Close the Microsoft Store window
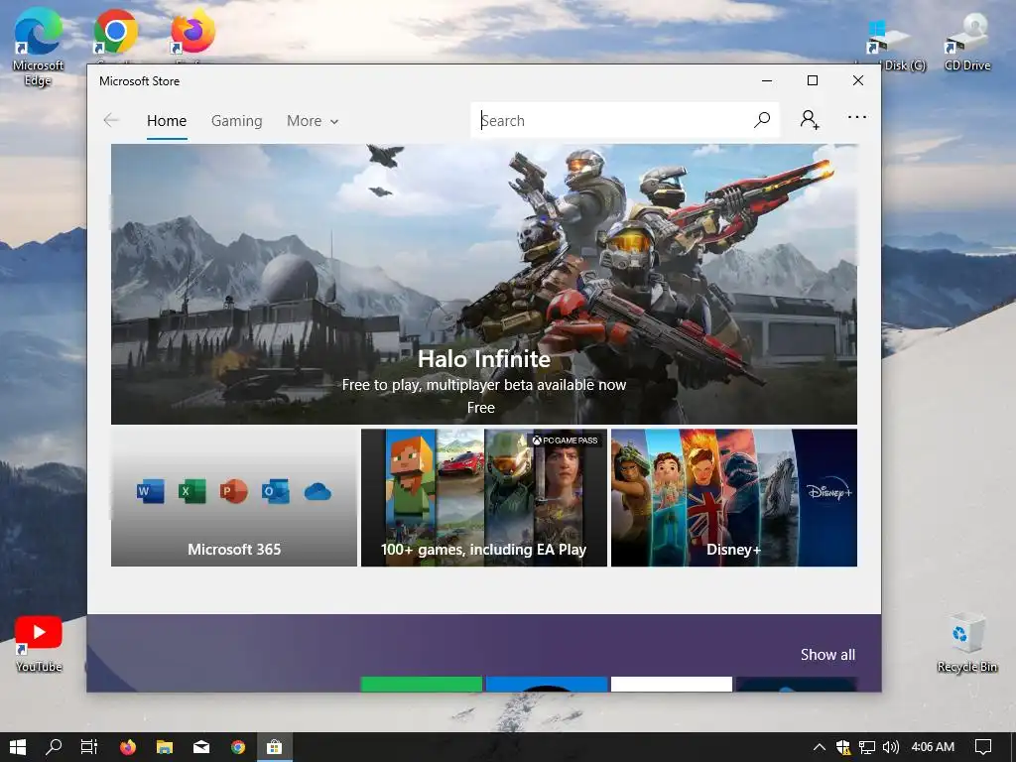 (x=858, y=81)
